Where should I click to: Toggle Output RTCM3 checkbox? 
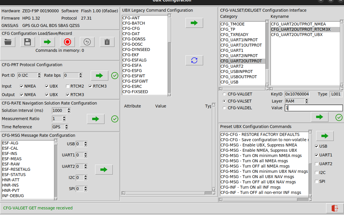pyautogui.click(x=68, y=95)
